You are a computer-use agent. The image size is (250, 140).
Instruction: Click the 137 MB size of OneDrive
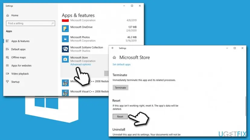(x=132, y=27)
